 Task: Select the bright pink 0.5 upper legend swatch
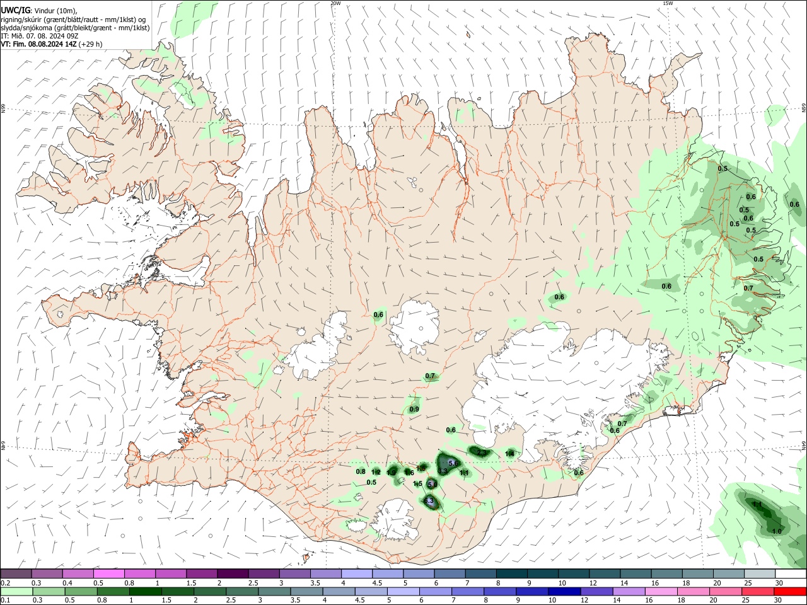[x=108, y=573]
